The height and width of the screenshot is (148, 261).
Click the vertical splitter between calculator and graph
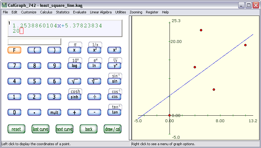(130, 78)
